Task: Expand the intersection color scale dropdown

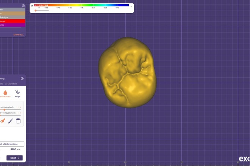Action: tap(131, 6)
